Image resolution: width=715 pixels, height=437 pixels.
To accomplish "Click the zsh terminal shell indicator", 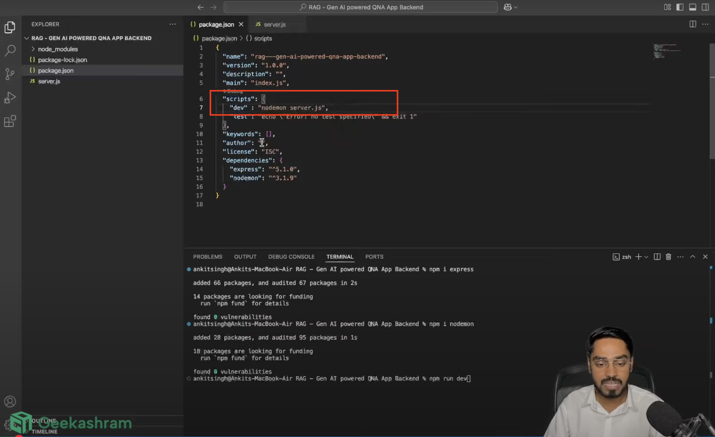I will 622,257.
